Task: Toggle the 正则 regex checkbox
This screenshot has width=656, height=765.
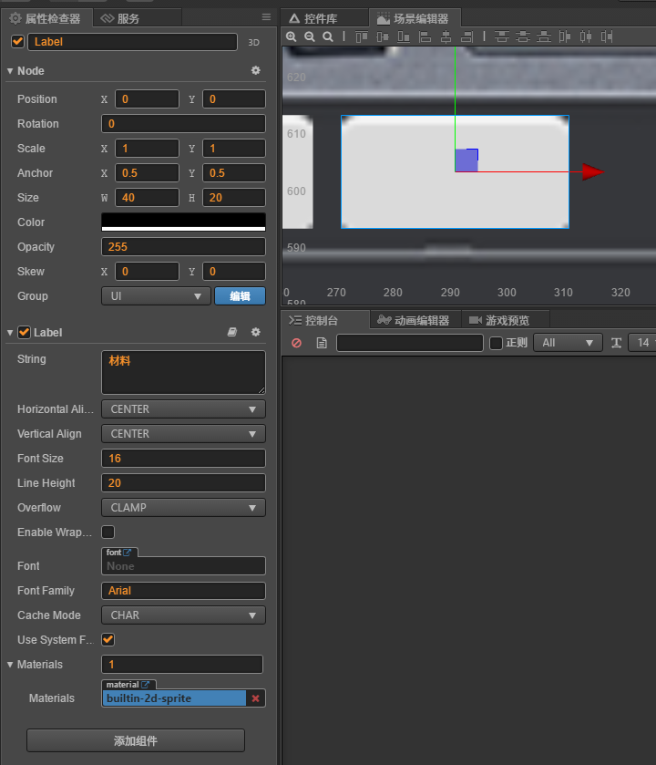Action: pyautogui.click(x=496, y=343)
